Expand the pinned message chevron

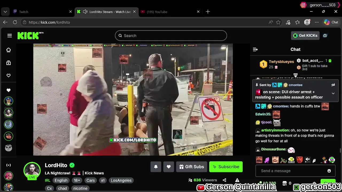333,93
